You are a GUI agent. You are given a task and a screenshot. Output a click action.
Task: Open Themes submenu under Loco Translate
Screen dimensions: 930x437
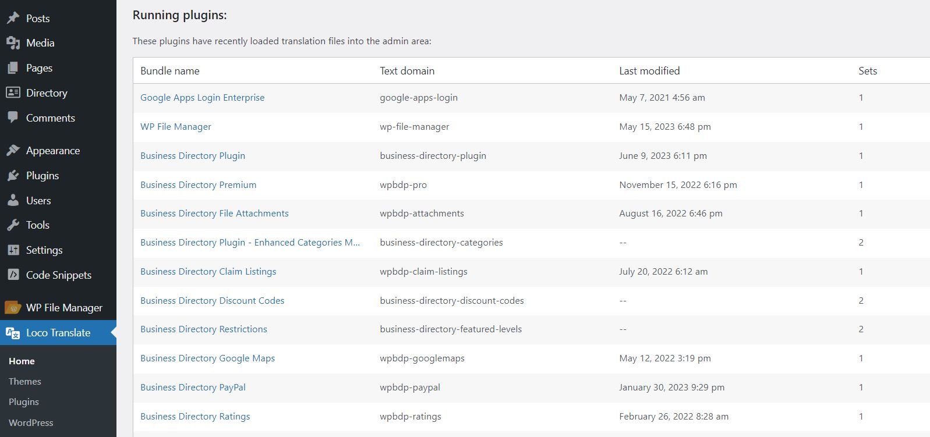pos(25,382)
